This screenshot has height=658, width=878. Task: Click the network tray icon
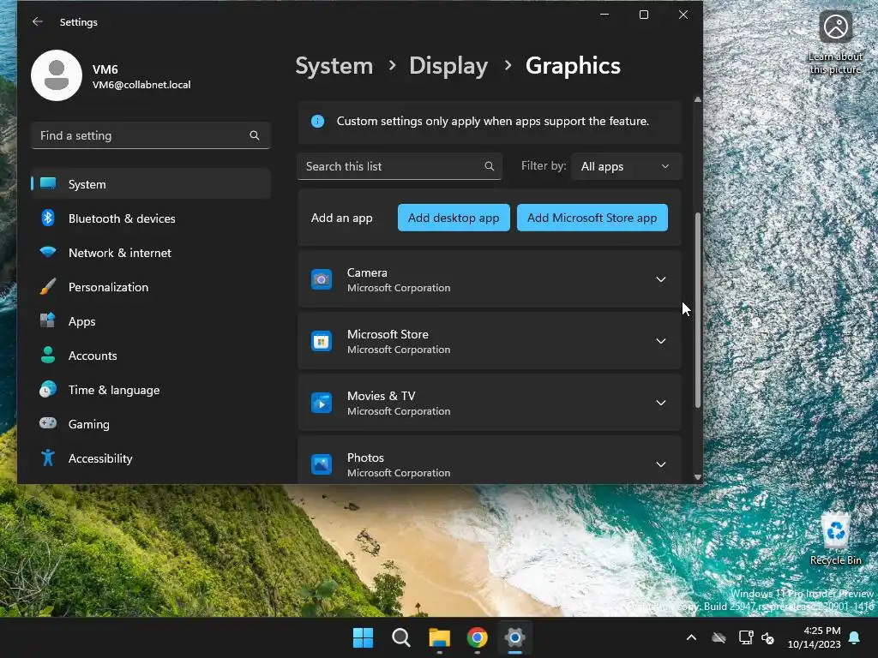(x=746, y=637)
